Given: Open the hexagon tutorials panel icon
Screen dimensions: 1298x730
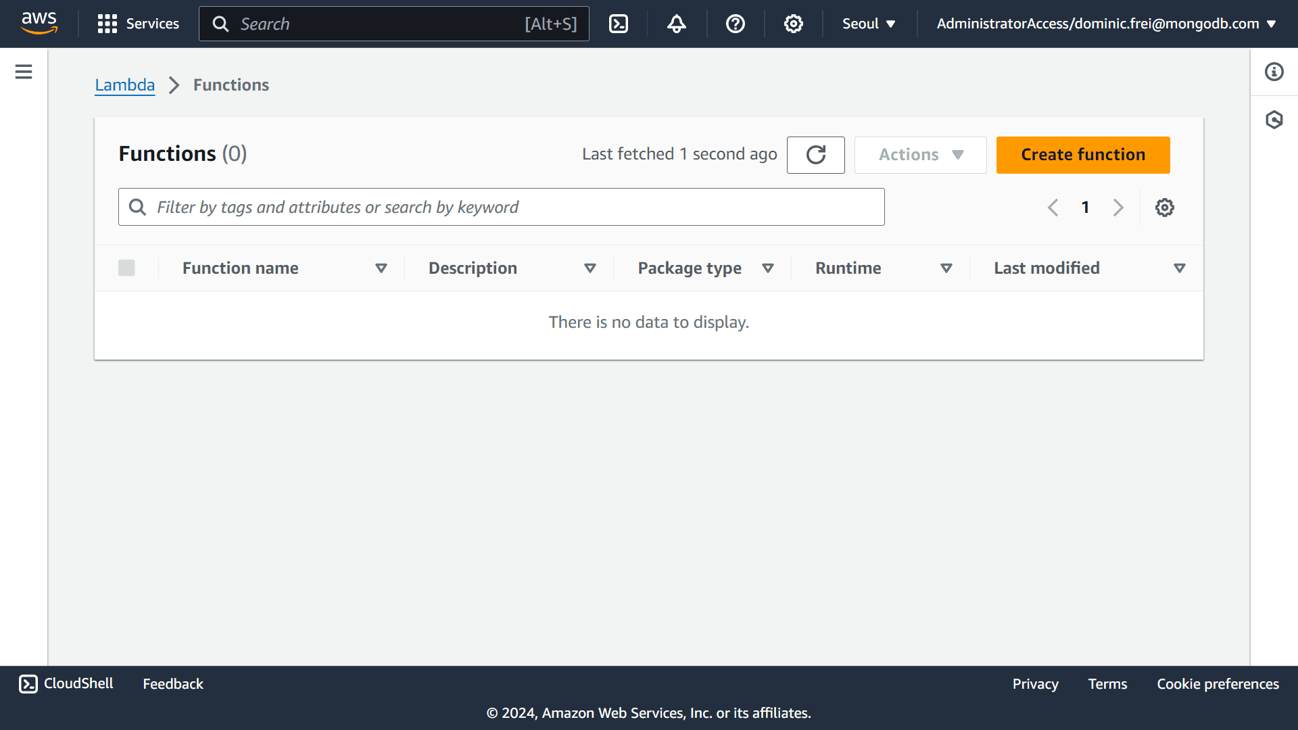Looking at the screenshot, I should pyautogui.click(x=1274, y=120).
